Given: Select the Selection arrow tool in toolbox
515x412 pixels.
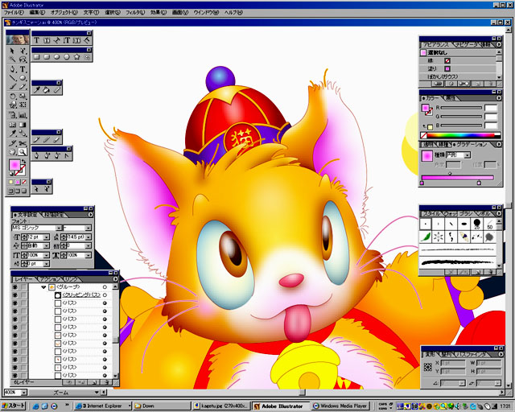Looking at the screenshot, I should tap(13, 51).
